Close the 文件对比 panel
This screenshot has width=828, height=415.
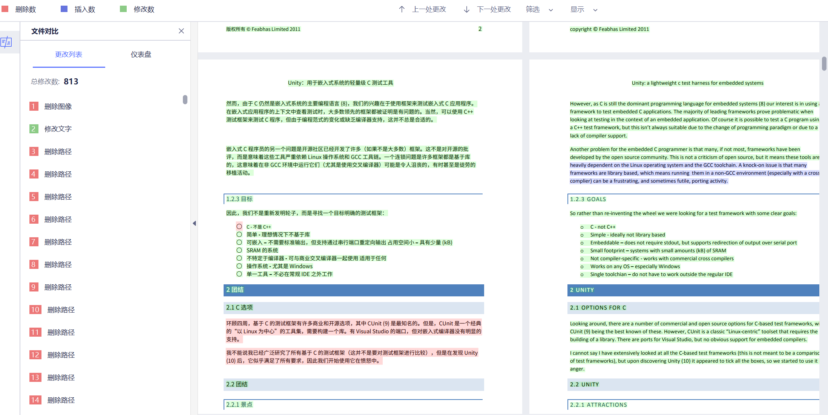point(181,31)
